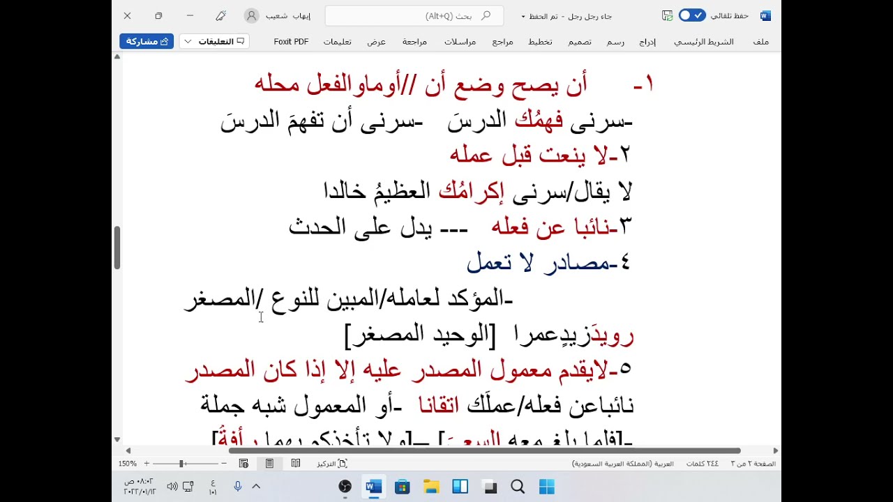Expand the Comments dropdown arrow
Image resolution: width=893 pixels, height=502 pixels.
click(187, 42)
